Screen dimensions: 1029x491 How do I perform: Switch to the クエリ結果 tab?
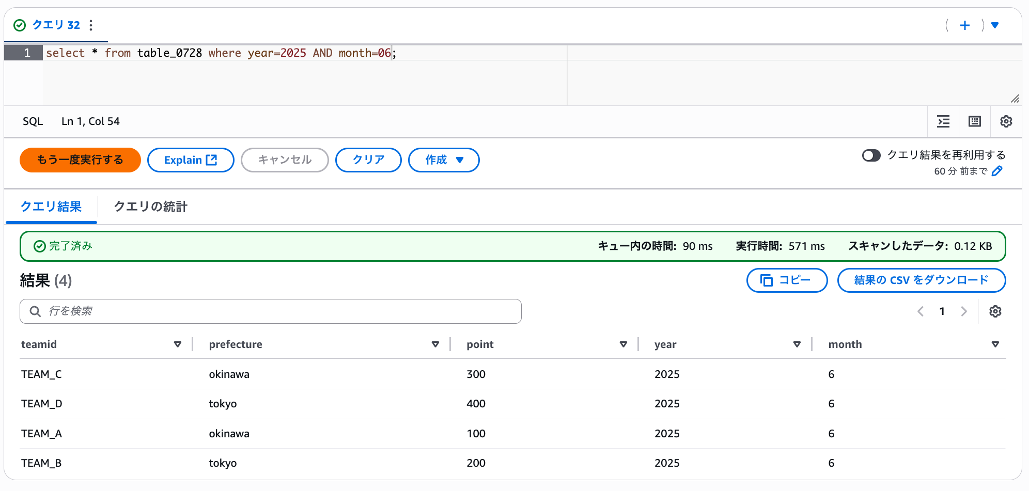pyautogui.click(x=51, y=207)
